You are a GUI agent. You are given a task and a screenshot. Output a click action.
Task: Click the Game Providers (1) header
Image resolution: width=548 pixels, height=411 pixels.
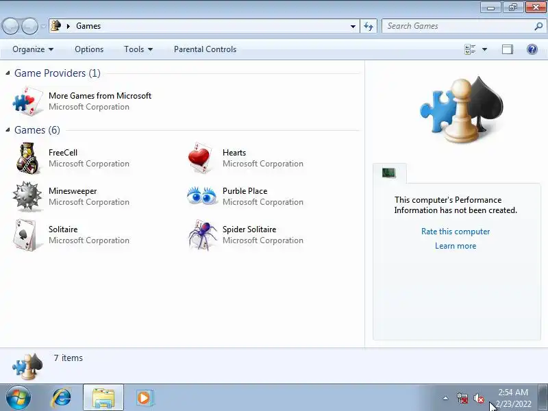58,73
